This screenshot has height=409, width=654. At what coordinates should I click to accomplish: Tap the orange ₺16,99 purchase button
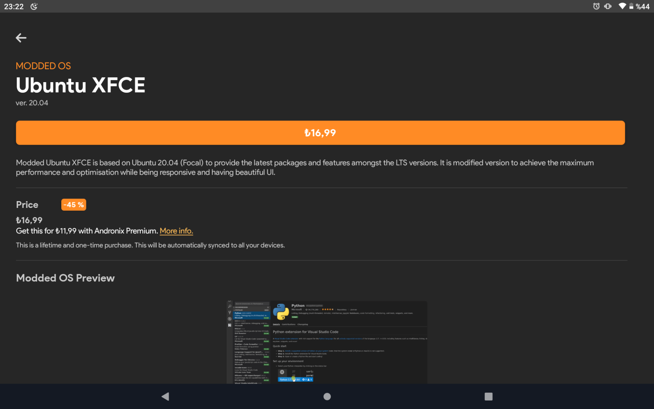tap(320, 133)
